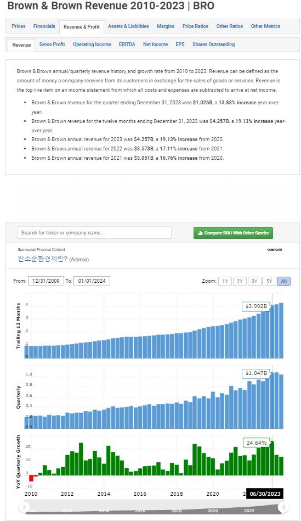Image resolution: width=301 pixels, height=521 pixels.
Task: Edit the To date field 01/01/2024
Action: pyautogui.click(x=92, y=281)
